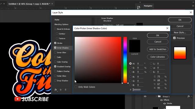Click the New Style button
The image size is (195, 109).
[x=180, y=32]
